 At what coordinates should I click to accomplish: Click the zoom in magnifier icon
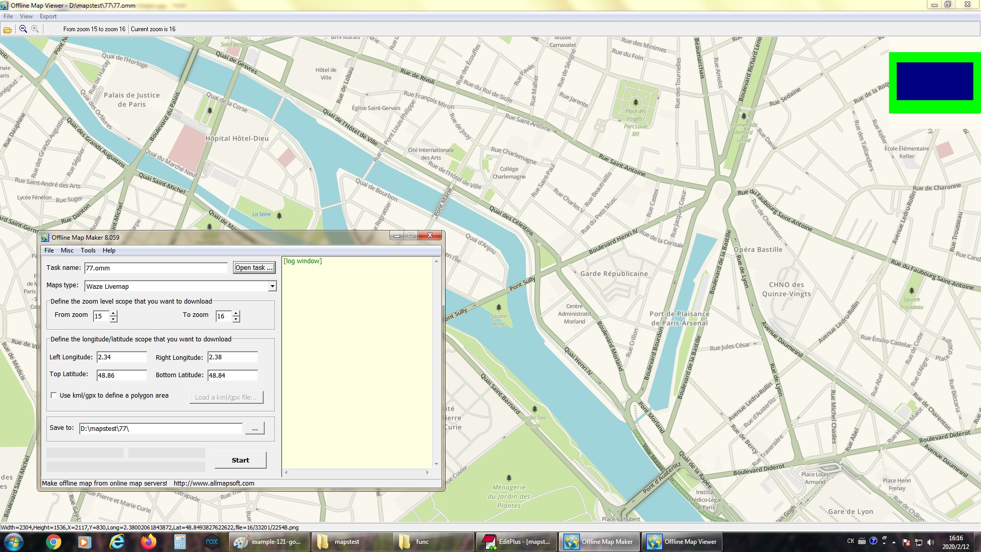[x=35, y=29]
